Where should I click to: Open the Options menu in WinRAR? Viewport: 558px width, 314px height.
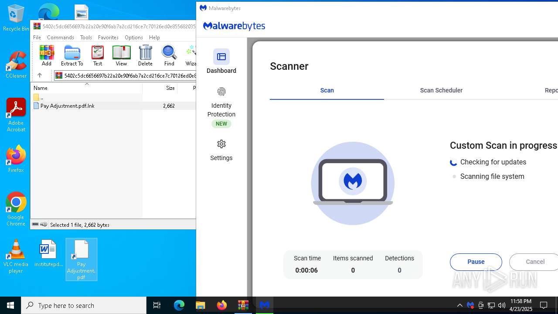[134, 38]
